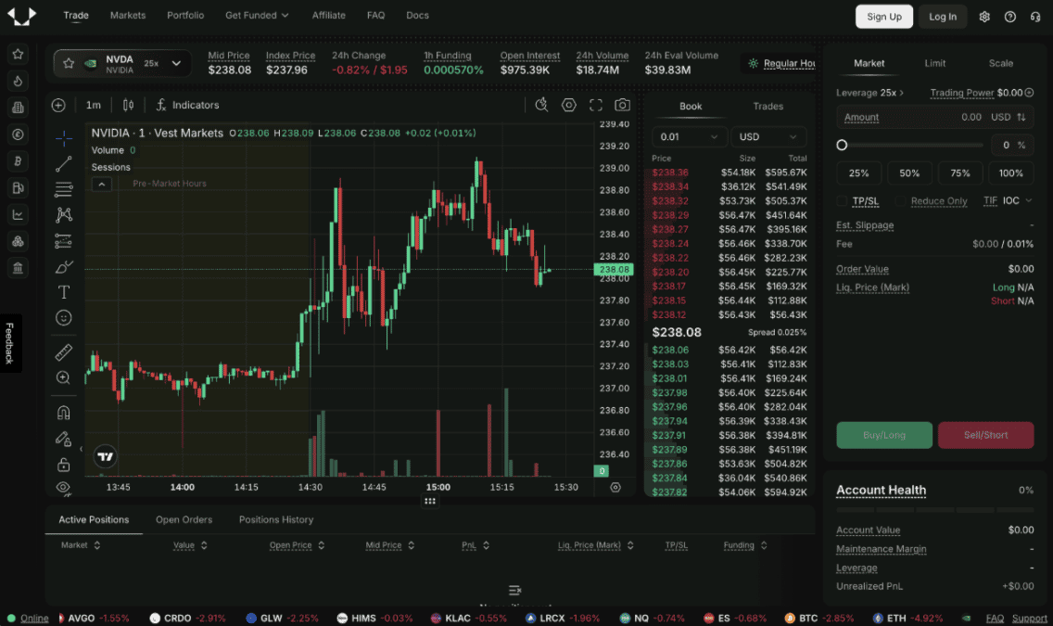Enable the Reduce Only checkbox
1053x626 pixels.
click(901, 201)
